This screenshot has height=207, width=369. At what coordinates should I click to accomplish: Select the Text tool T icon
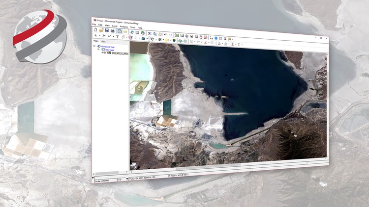pyautogui.click(x=117, y=37)
